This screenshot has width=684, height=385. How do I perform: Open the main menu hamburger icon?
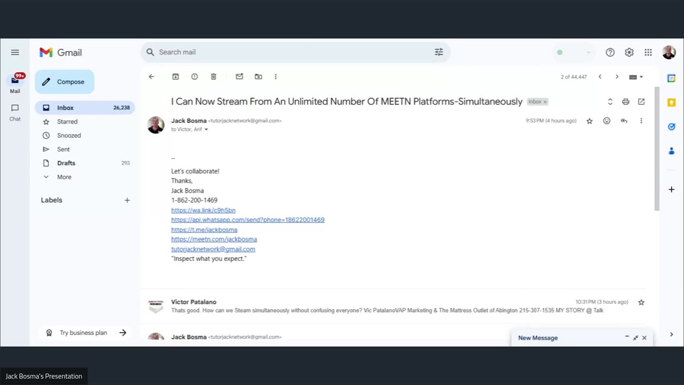pos(15,52)
